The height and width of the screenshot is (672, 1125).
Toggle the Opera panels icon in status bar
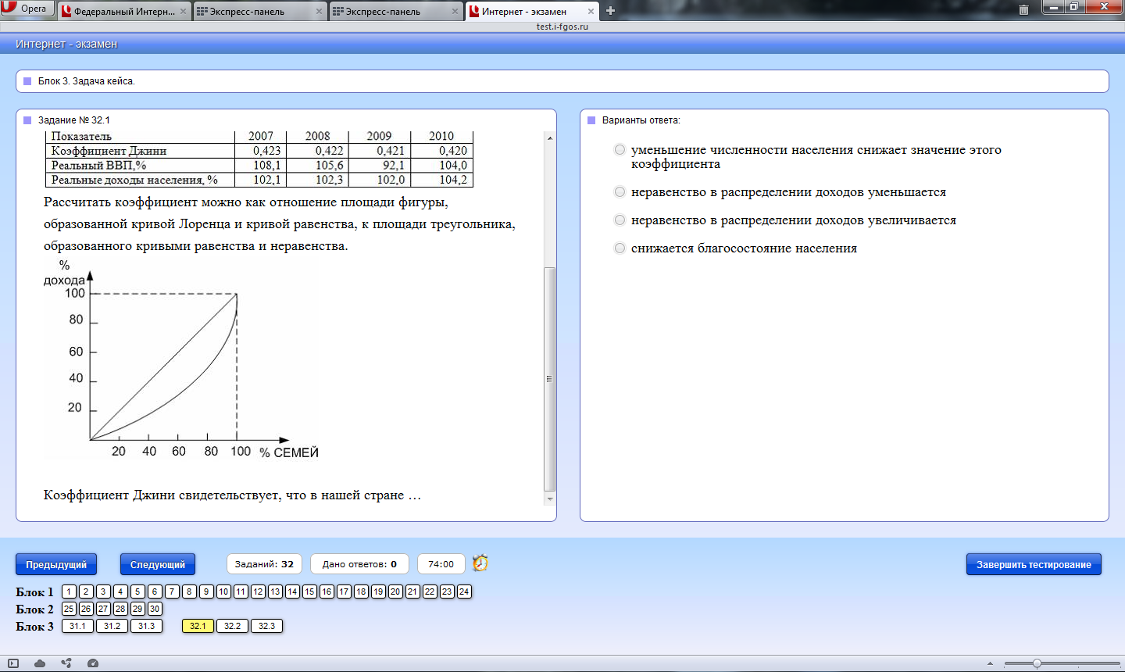pyautogui.click(x=13, y=663)
